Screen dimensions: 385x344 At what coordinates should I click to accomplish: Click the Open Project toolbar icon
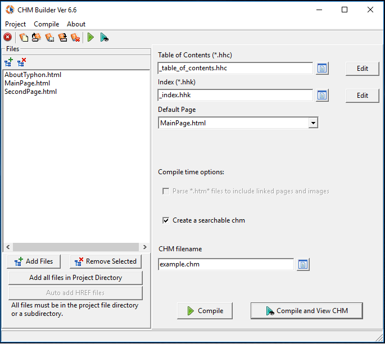point(37,37)
